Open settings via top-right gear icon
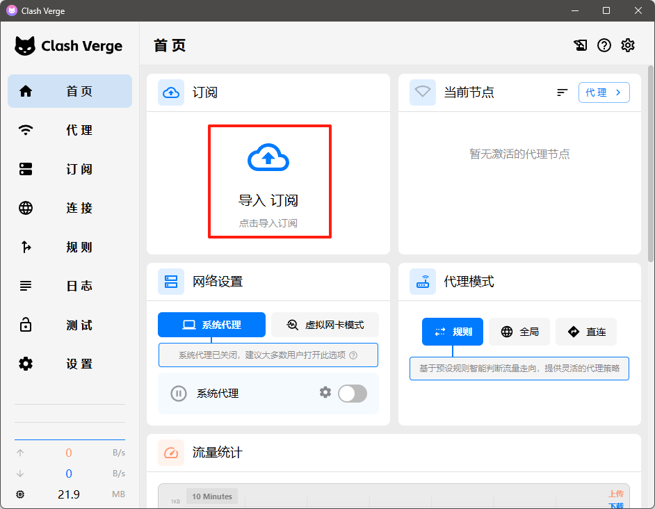Screen dimensions: 655x509 pyautogui.click(x=628, y=45)
